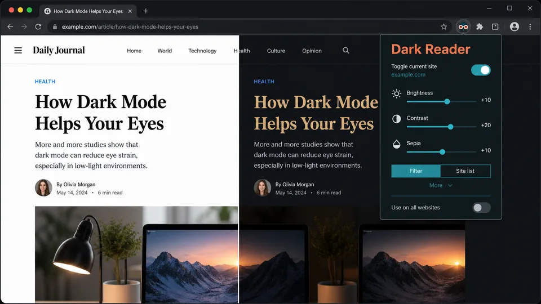Select the Filter tab

click(416, 171)
